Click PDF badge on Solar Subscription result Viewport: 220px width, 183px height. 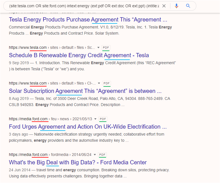tap(107, 83)
